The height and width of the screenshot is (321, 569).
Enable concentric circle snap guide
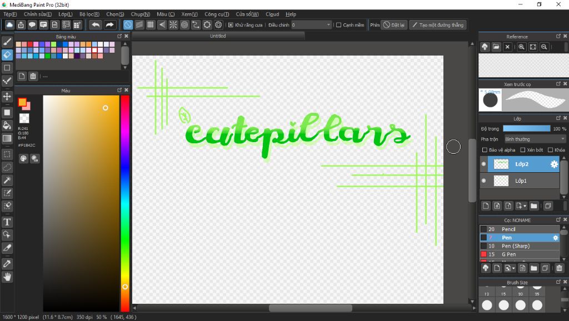pyautogui.click(x=184, y=24)
